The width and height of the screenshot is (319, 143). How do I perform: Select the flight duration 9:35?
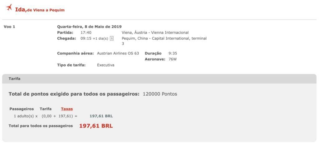click(x=173, y=54)
